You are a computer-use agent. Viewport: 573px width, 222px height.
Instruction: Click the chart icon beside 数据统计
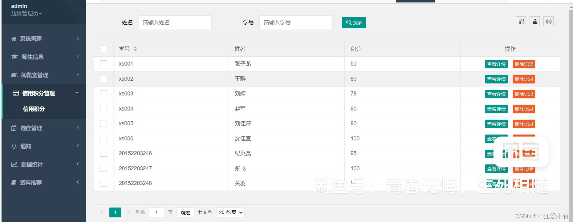(x=14, y=164)
